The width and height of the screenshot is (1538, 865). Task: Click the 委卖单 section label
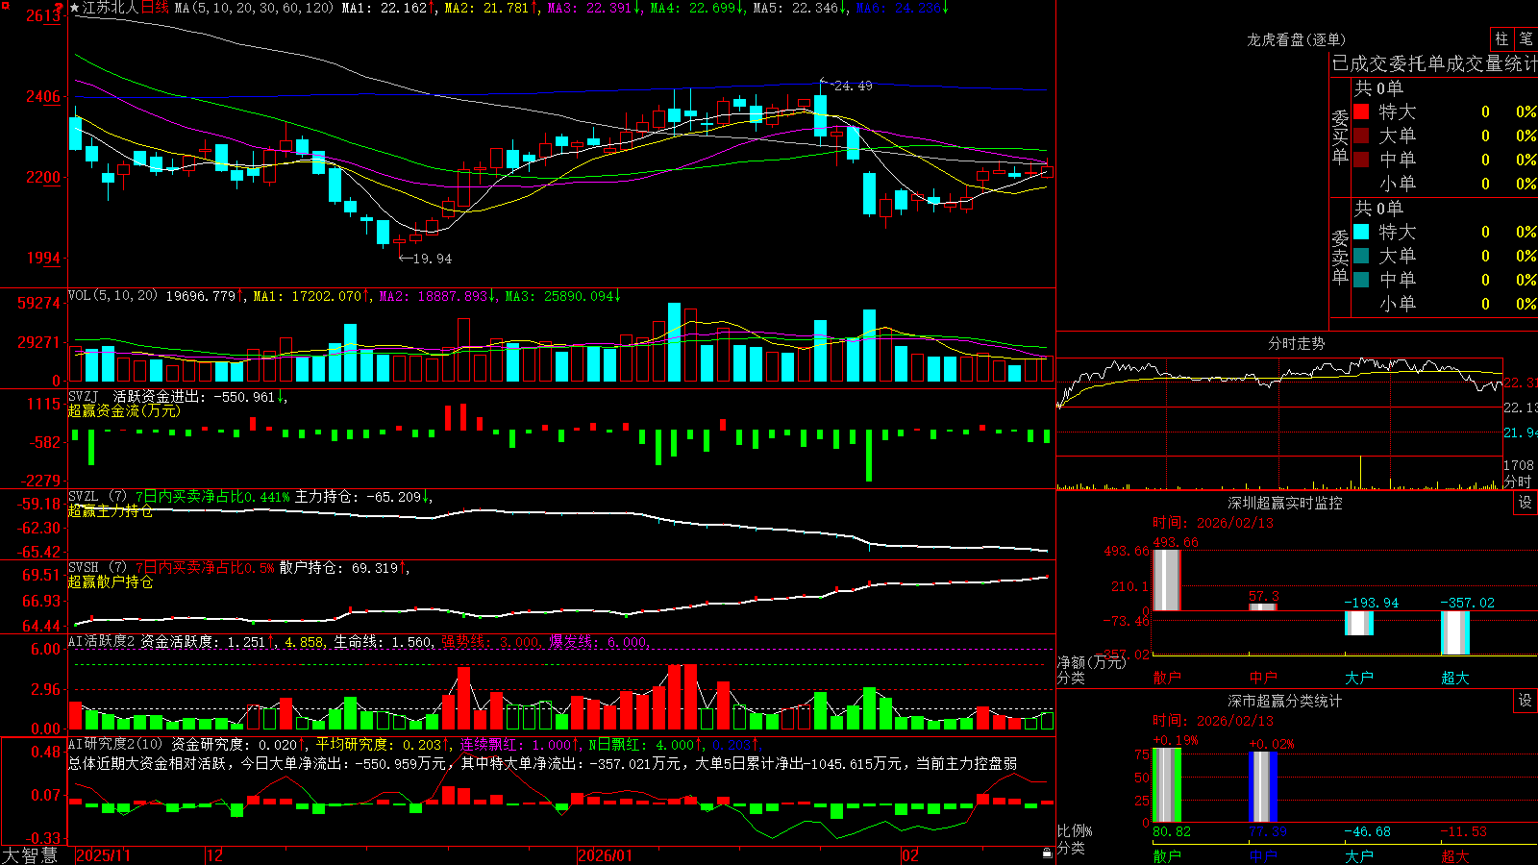tap(1340, 257)
